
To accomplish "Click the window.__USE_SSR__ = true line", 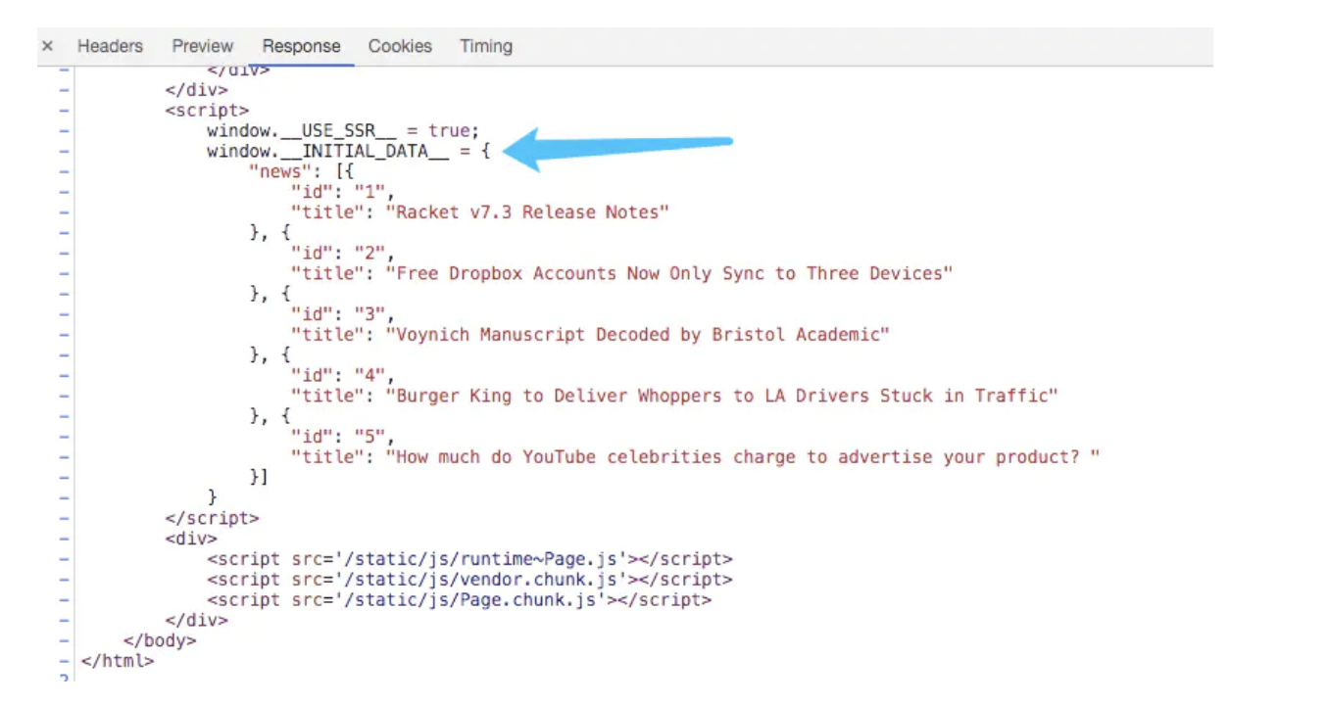I will pyautogui.click(x=343, y=131).
